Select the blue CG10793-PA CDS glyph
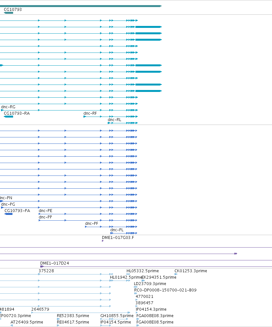Viewport: 272px width, 327px height. coord(8,214)
